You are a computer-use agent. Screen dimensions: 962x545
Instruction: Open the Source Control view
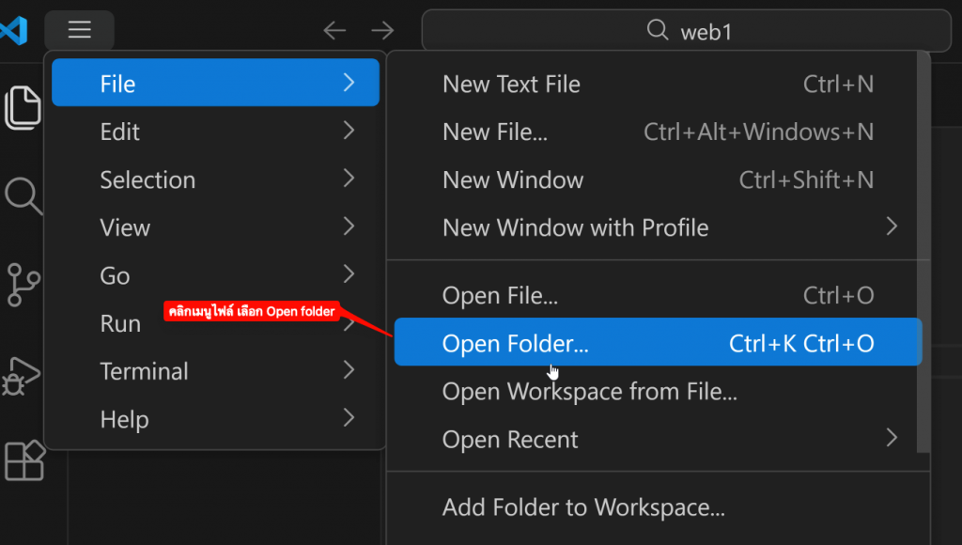pos(23,284)
